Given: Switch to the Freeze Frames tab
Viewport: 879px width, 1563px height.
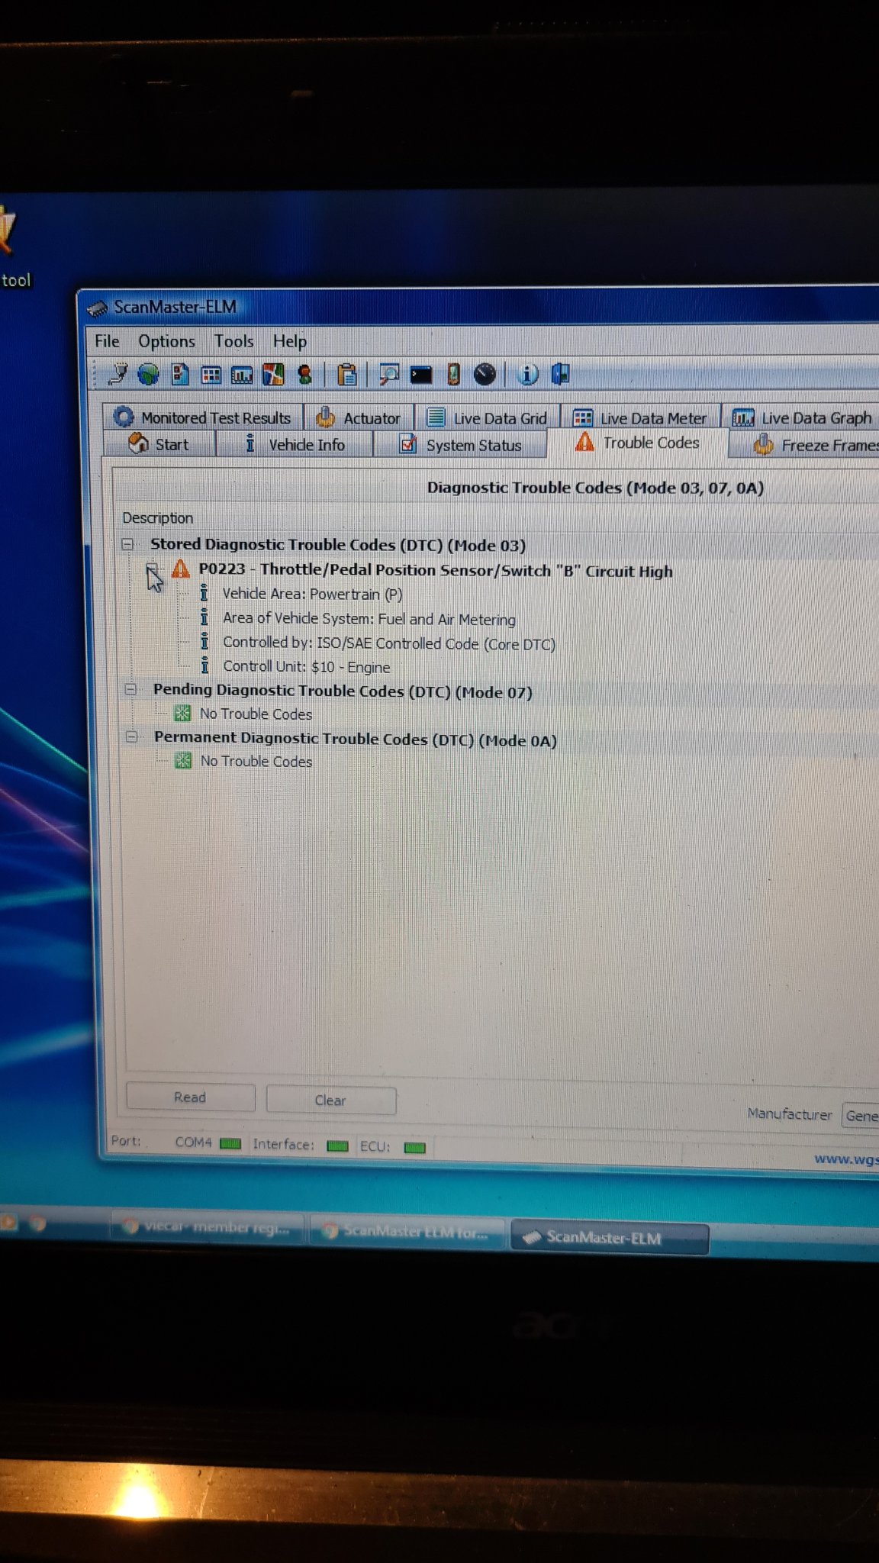Looking at the screenshot, I should click(806, 444).
